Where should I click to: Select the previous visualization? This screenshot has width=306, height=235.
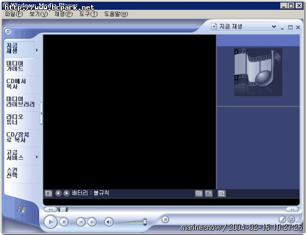click(x=58, y=193)
